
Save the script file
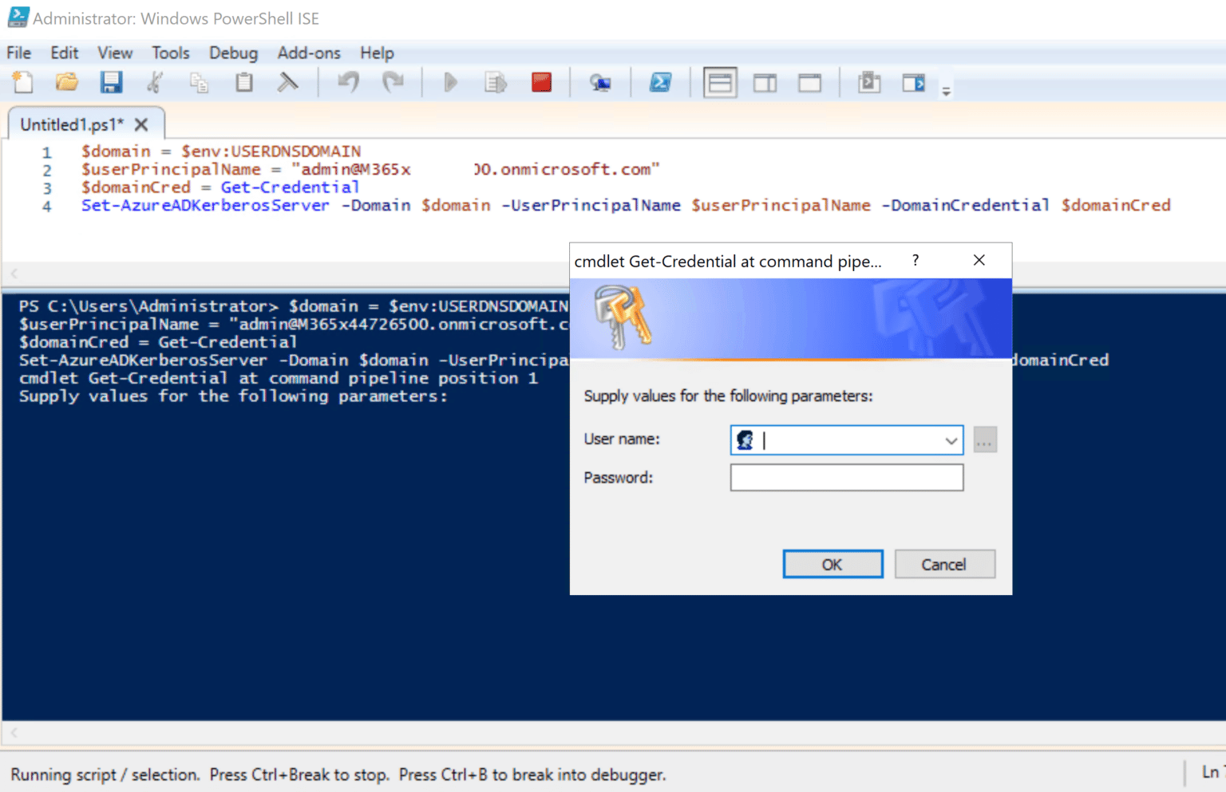[112, 81]
